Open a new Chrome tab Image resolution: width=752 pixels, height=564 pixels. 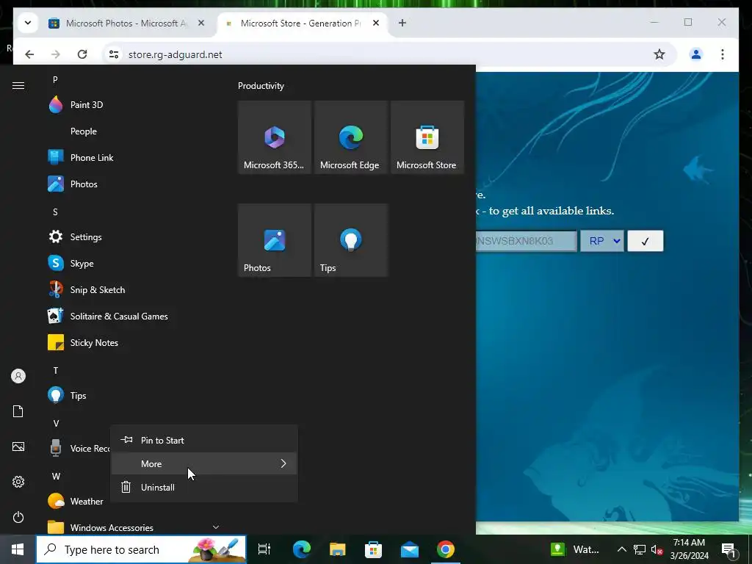tap(402, 23)
